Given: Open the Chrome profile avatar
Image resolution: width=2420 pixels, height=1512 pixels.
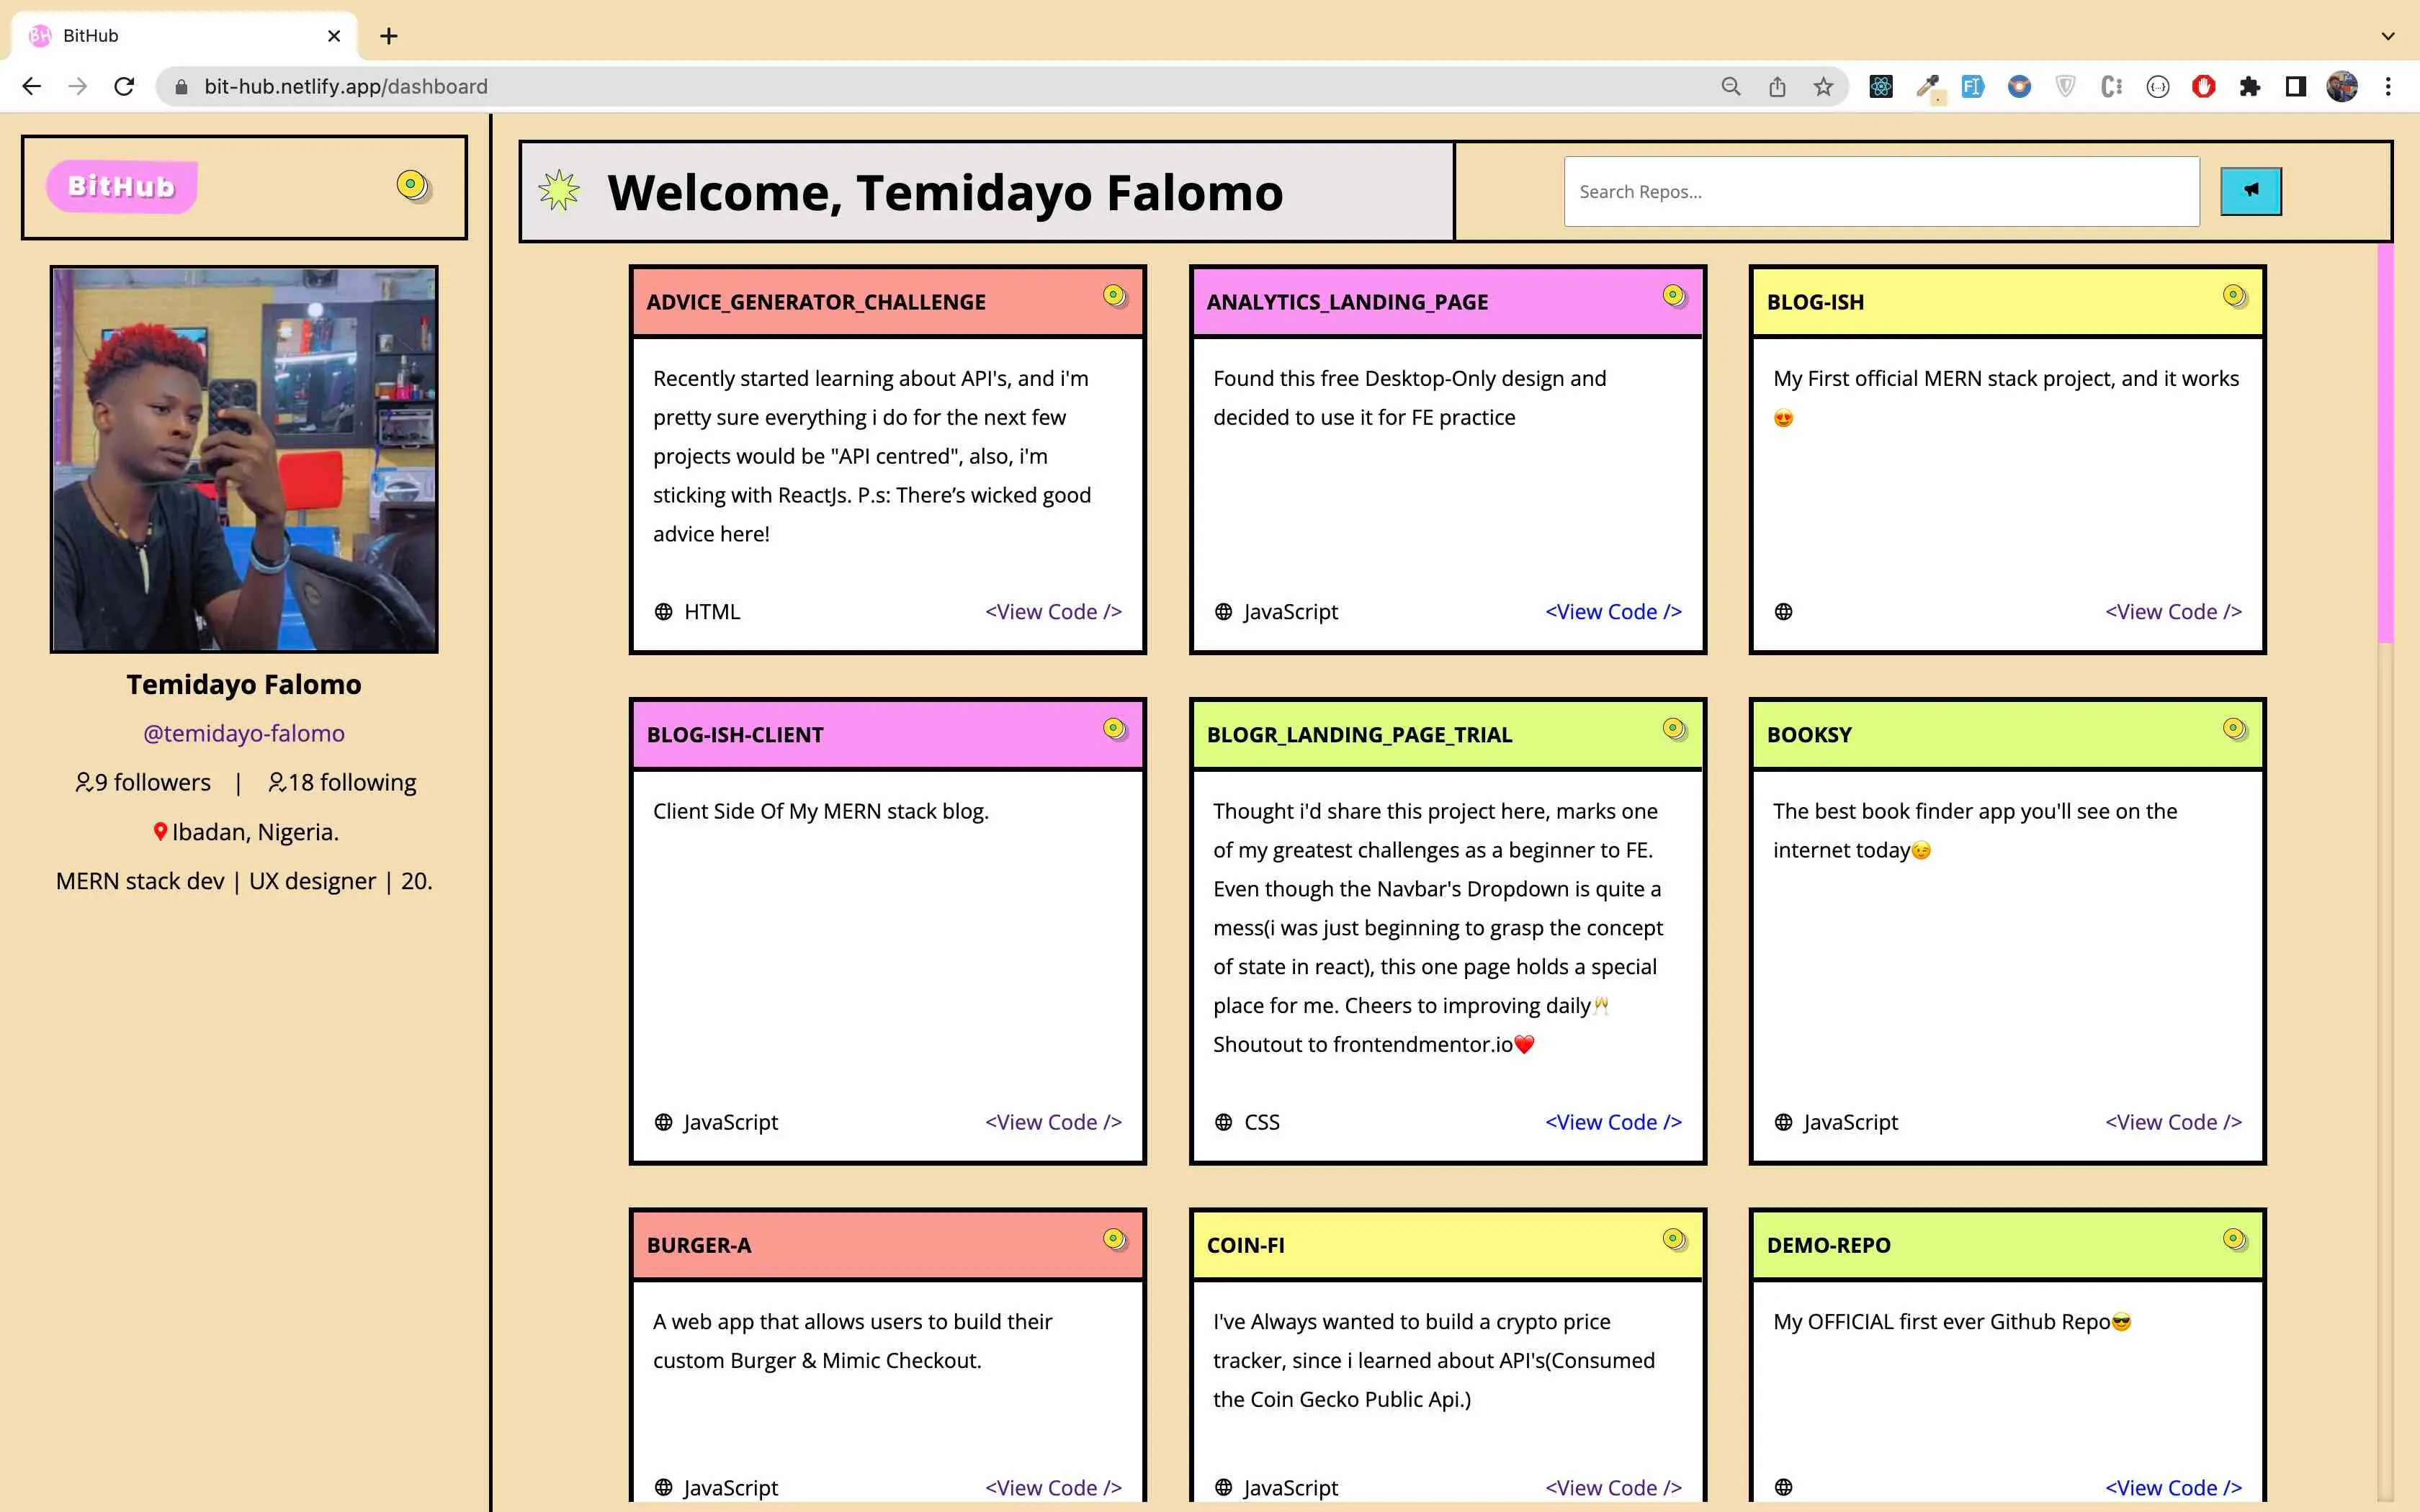Looking at the screenshot, I should coord(2342,86).
